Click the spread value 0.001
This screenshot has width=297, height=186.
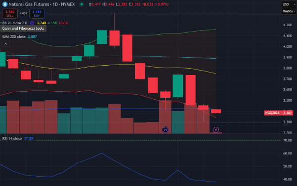(23, 13)
